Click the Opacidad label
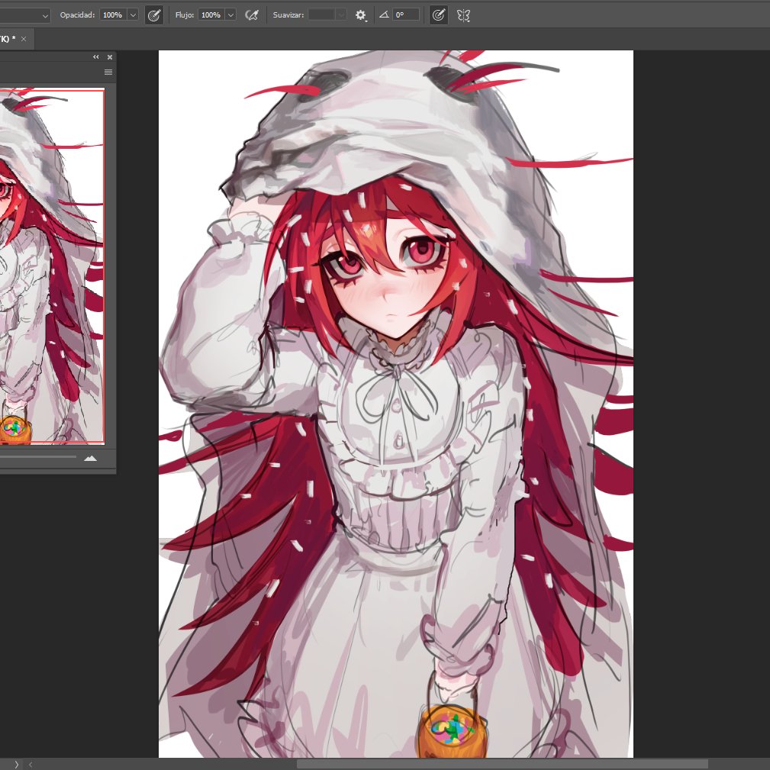Viewport: 770px width, 770px height. [x=77, y=14]
